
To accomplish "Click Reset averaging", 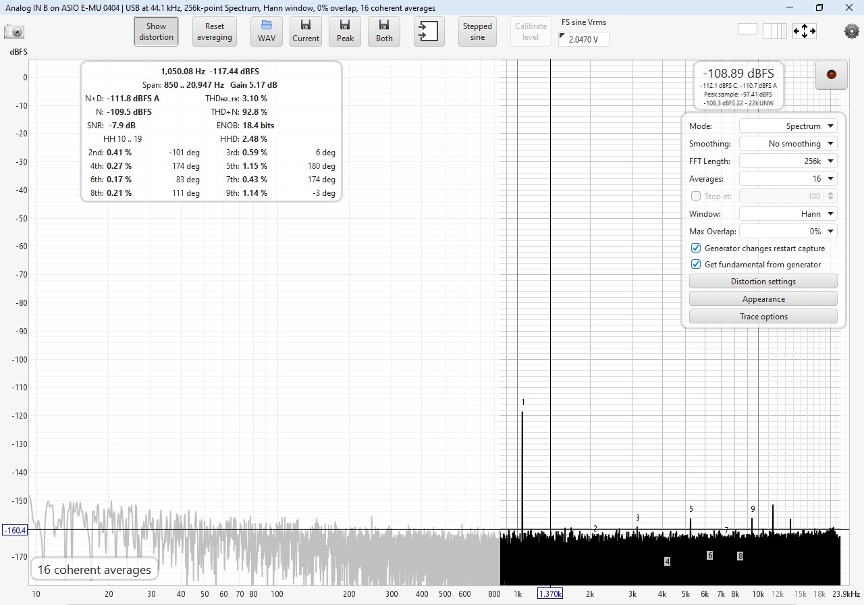I will coord(215,32).
